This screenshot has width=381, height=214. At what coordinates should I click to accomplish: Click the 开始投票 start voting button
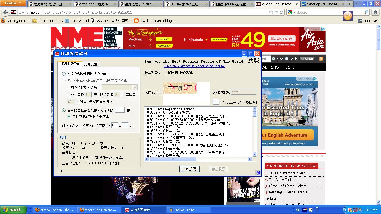pos(189,169)
